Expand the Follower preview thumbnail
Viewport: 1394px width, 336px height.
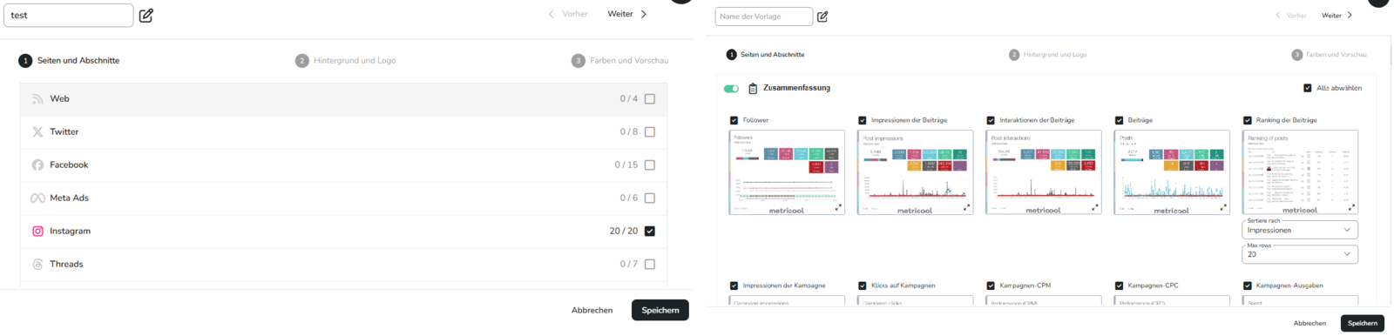coord(838,207)
